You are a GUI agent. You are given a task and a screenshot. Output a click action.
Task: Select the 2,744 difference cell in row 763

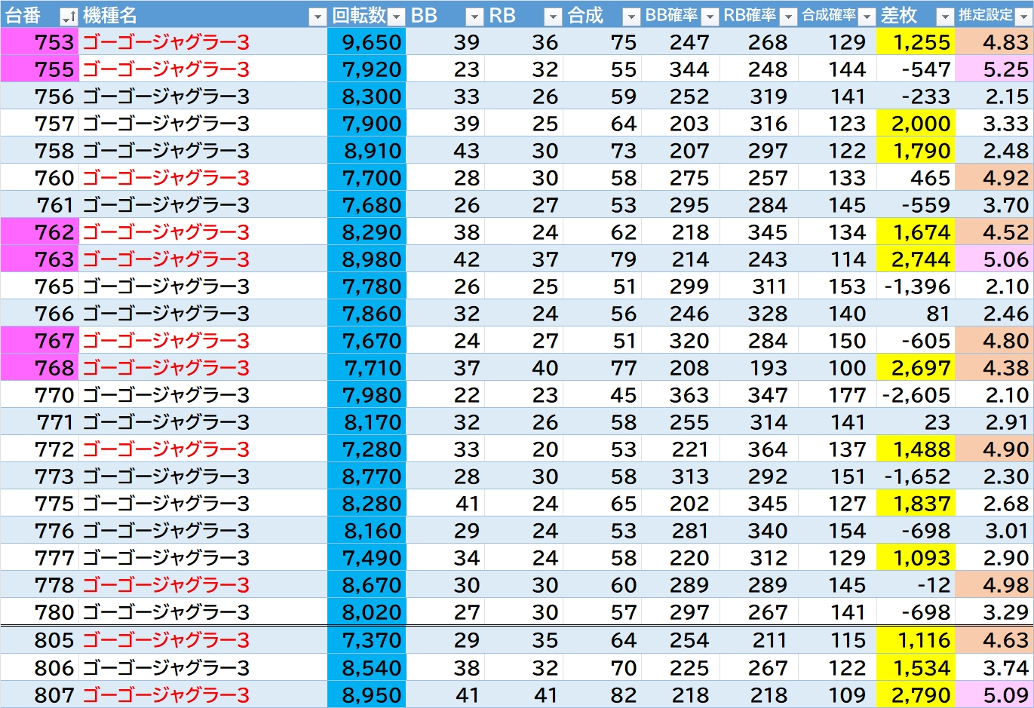click(x=916, y=259)
